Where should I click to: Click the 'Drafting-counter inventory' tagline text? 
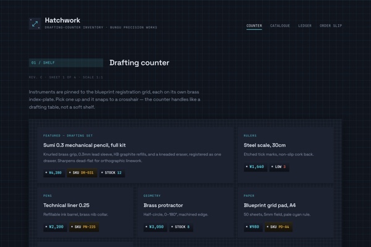101,27
